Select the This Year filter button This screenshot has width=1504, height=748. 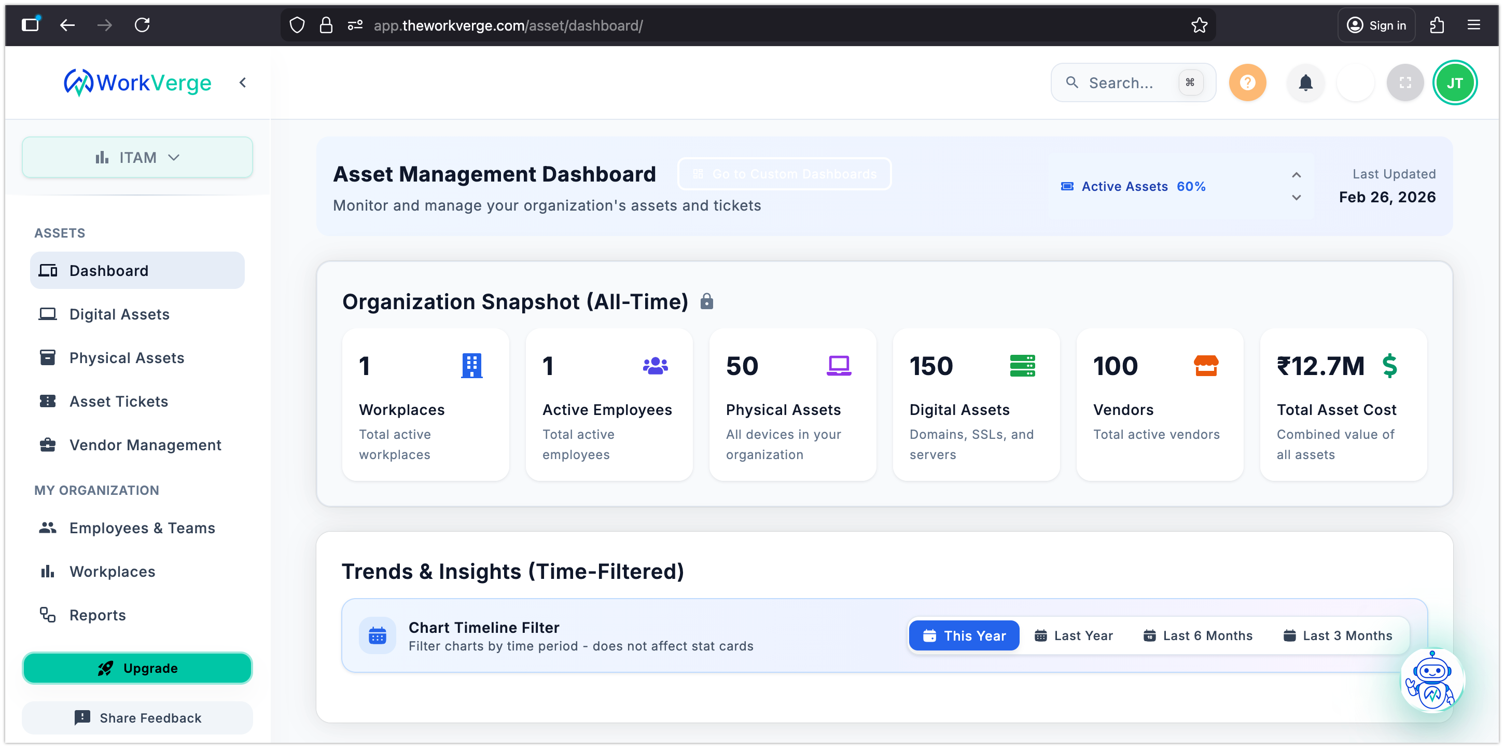[964, 635]
